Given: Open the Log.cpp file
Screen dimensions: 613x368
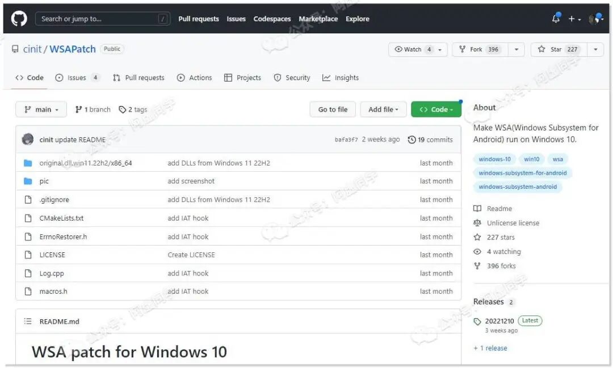Looking at the screenshot, I should point(52,273).
